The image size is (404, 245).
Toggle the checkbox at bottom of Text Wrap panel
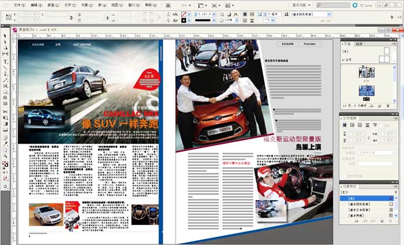pyautogui.click(x=345, y=176)
